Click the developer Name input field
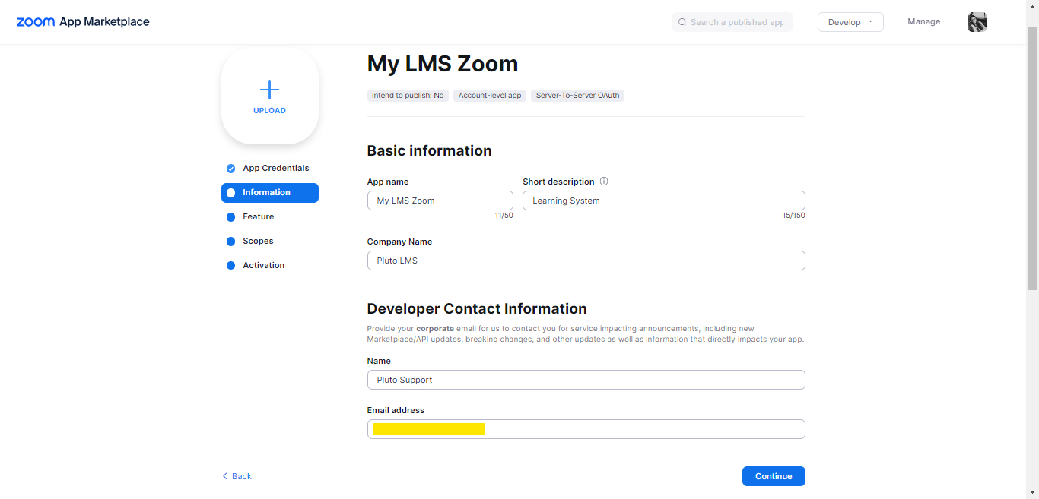Screen dimensions: 1039x499 coord(586,380)
